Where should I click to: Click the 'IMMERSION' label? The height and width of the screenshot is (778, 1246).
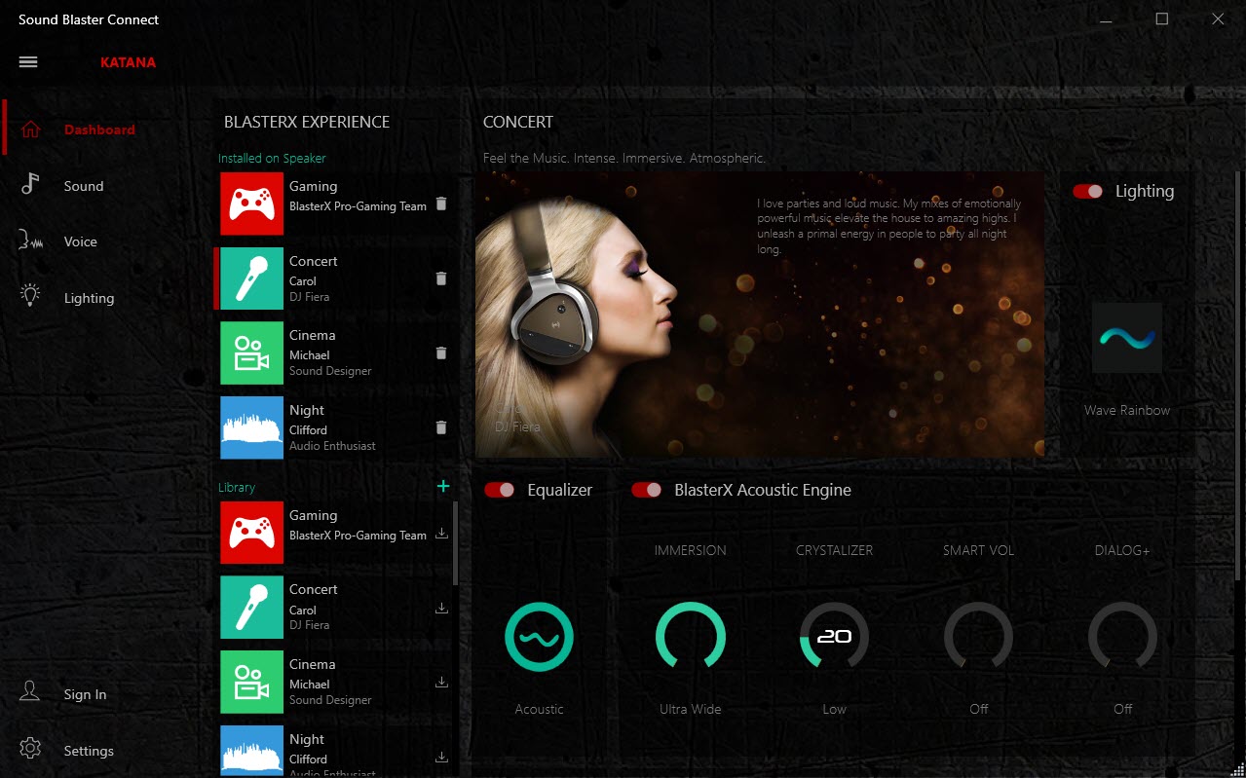click(x=691, y=550)
